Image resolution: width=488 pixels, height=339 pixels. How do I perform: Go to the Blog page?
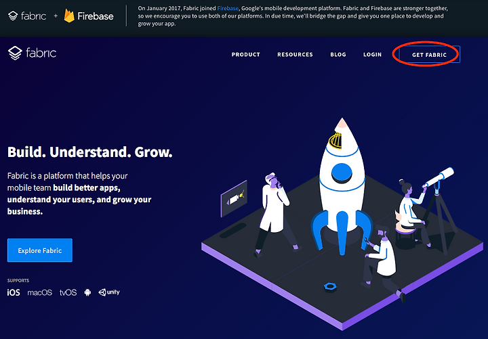[338, 54]
